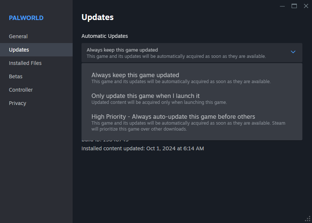
Task: Click the 'Automatic Updates' label
Action: pyautogui.click(x=104, y=36)
